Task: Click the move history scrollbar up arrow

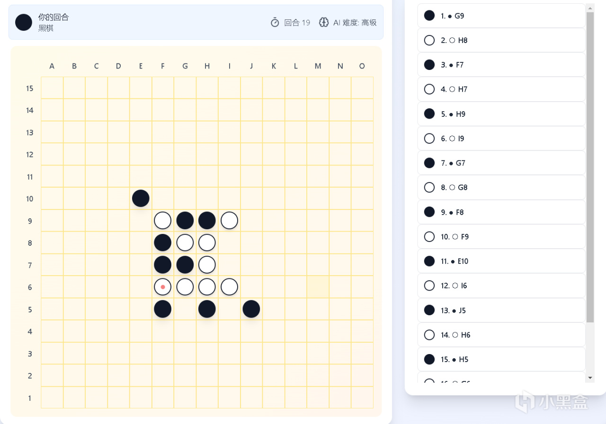Action: point(590,7)
